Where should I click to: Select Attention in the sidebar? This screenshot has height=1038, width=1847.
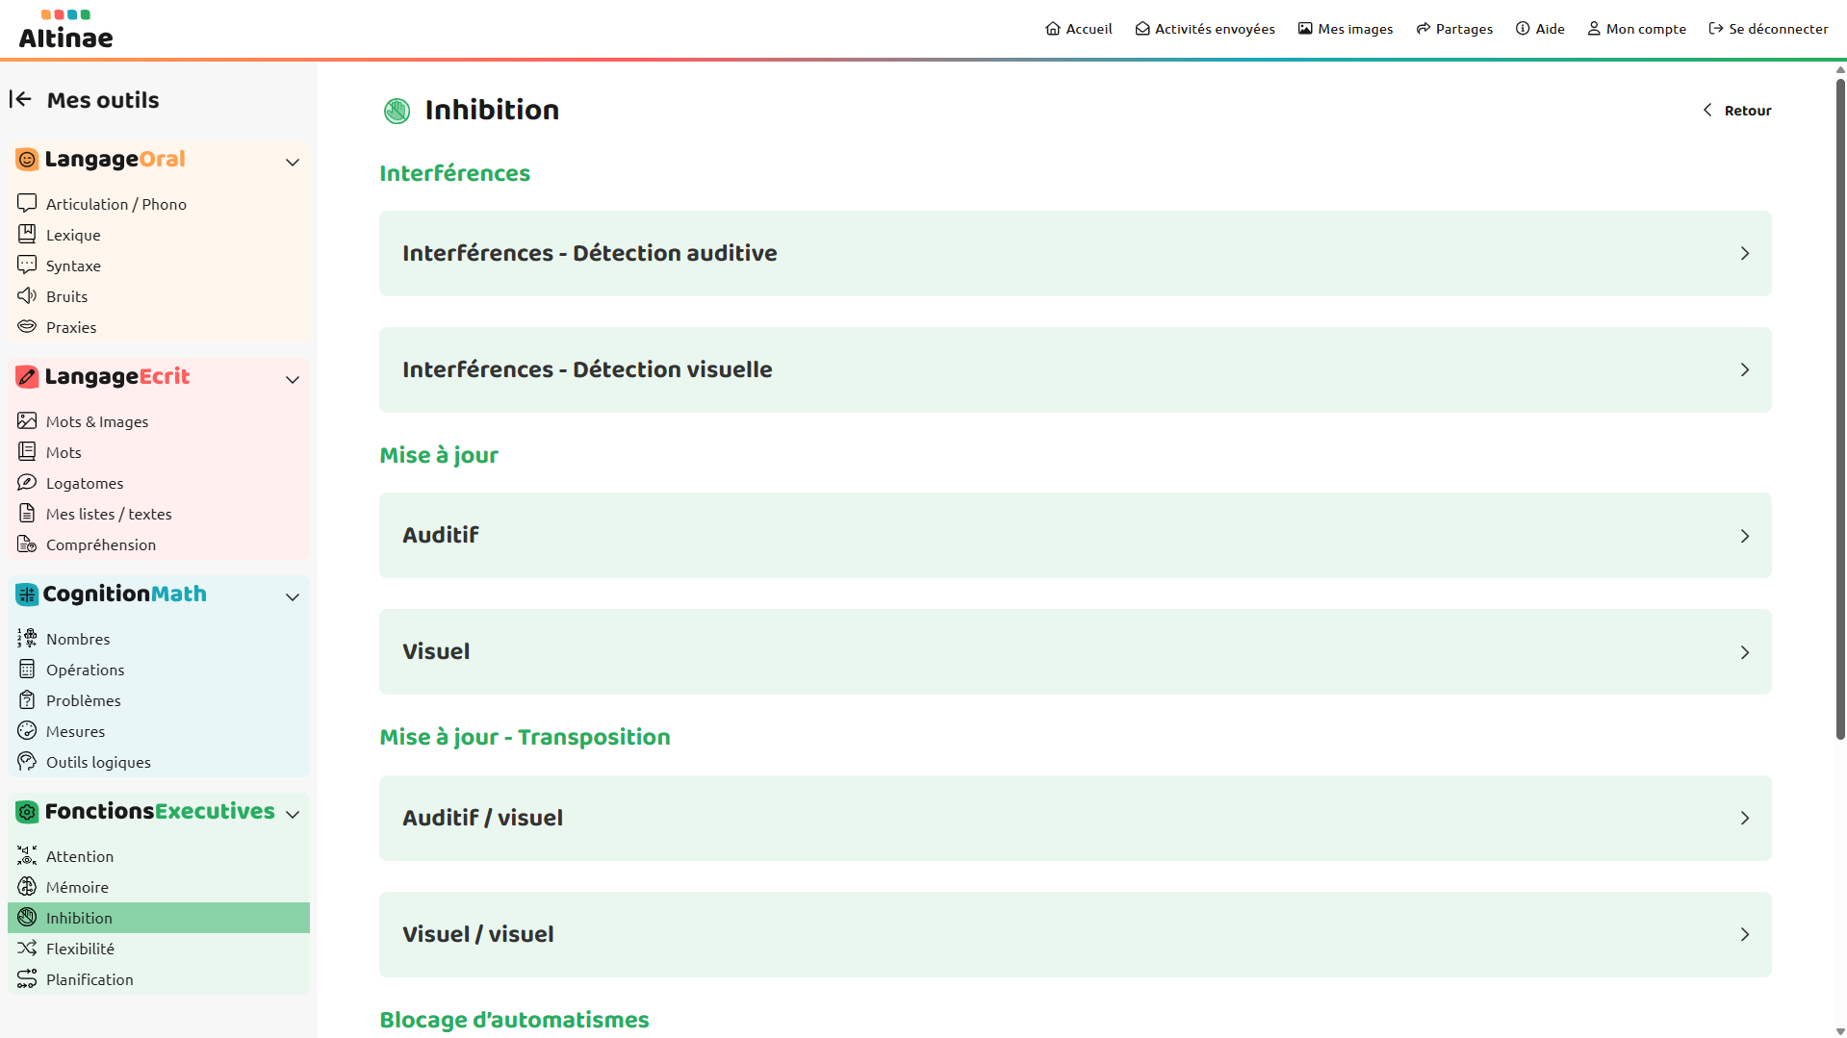click(79, 856)
